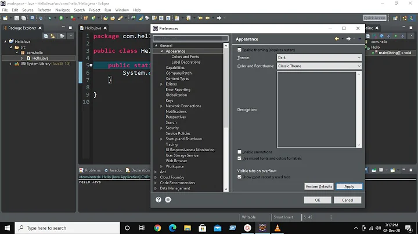Uncheck Show most recently used tabs
This screenshot has height=234, width=418.
(x=240, y=177)
